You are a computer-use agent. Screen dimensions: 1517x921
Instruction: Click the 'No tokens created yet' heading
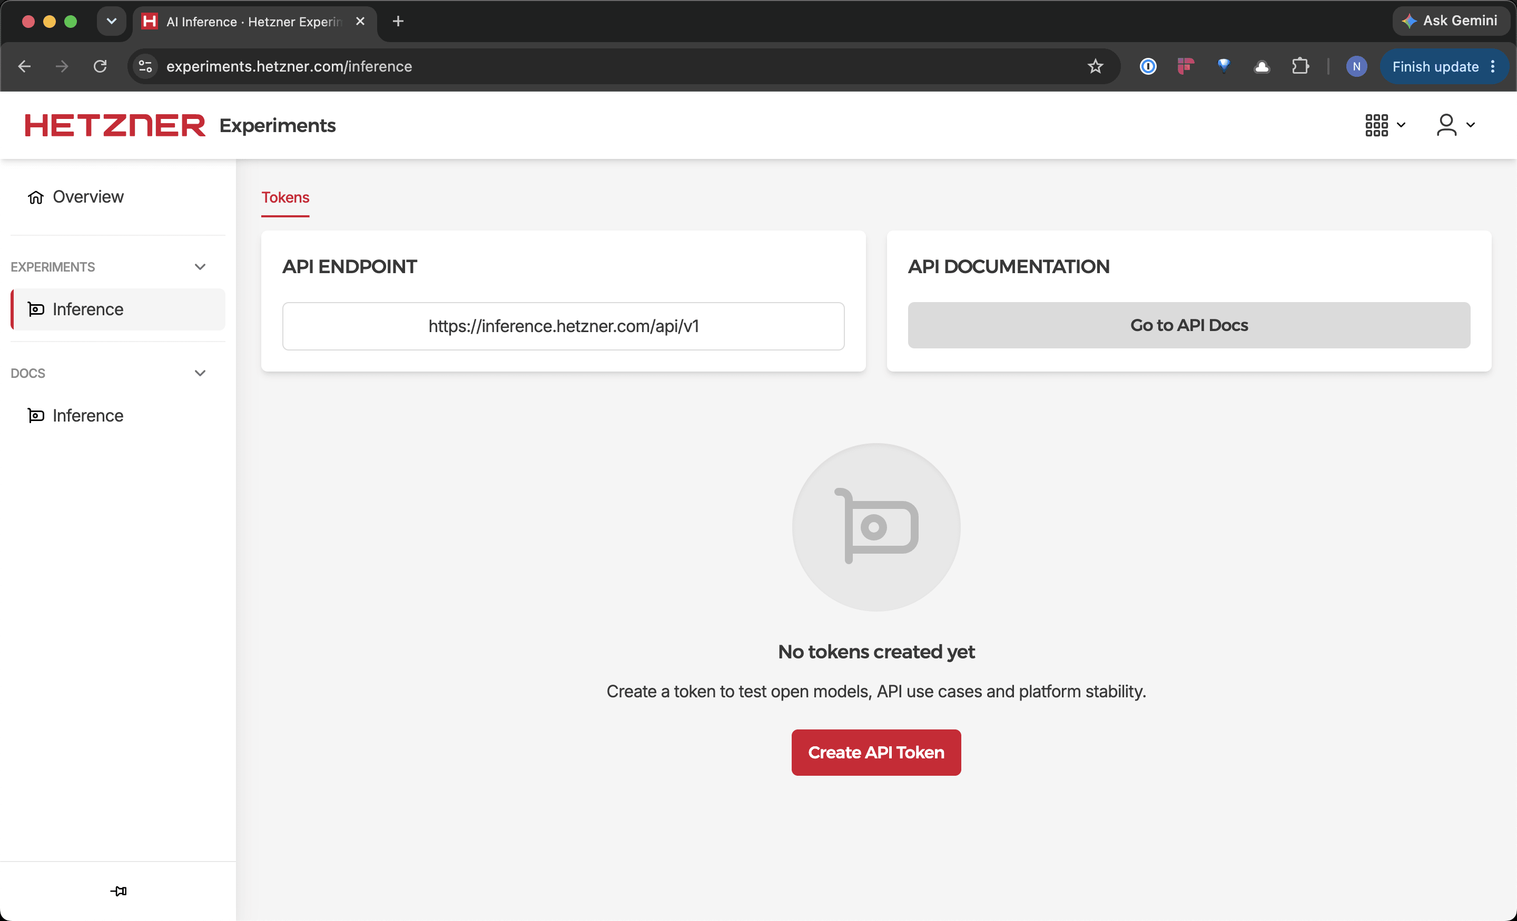[x=875, y=652]
